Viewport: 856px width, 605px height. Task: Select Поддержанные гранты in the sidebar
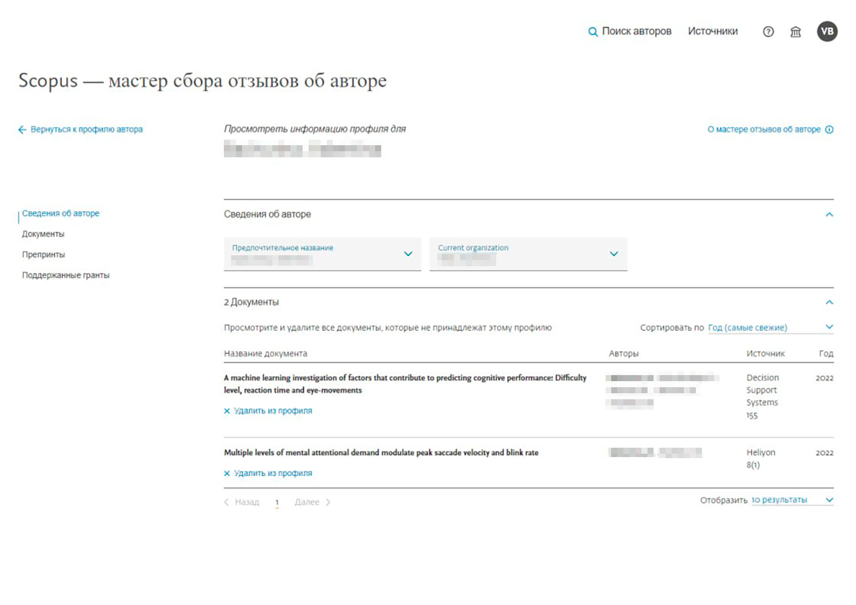(65, 275)
